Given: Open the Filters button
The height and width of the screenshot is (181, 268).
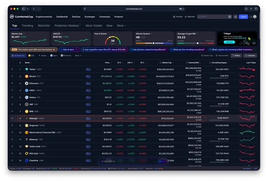Looking at the screenshot, I should tap(236, 56).
